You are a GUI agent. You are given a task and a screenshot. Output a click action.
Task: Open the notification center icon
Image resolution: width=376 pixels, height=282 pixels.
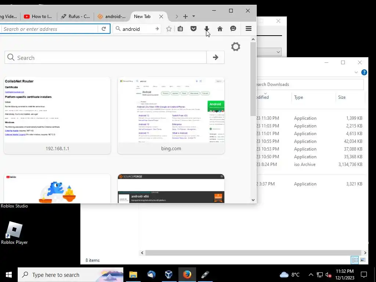pyautogui.click(x=364, y=275)
